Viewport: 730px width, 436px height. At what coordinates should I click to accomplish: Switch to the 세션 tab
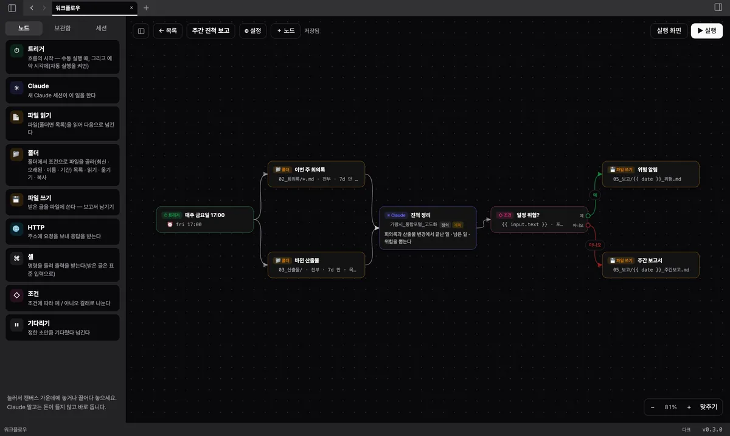pyautogui.click(x=101, y=28)
